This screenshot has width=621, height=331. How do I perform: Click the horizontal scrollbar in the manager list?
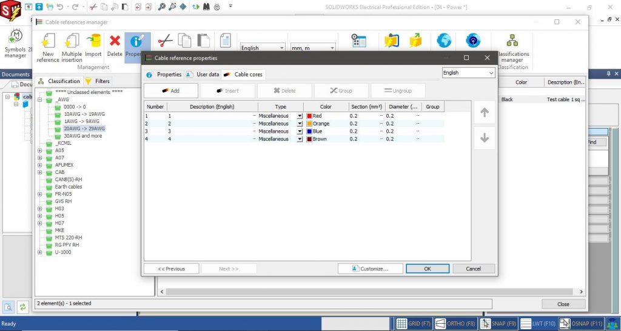369,292
